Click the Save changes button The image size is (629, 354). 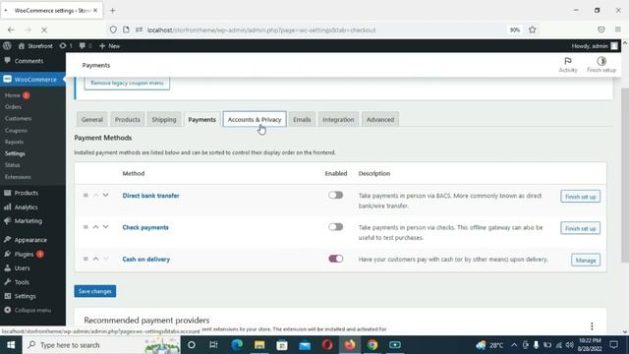pyautogui.click(x=94, y=291)
